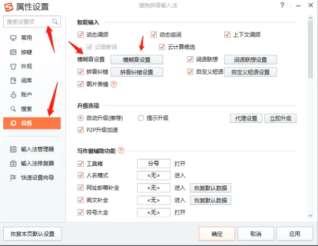This screenshot has width=318, height=246.
Task: Click the help question mark beside 图片表情
Action: click(x=114, y=84)
